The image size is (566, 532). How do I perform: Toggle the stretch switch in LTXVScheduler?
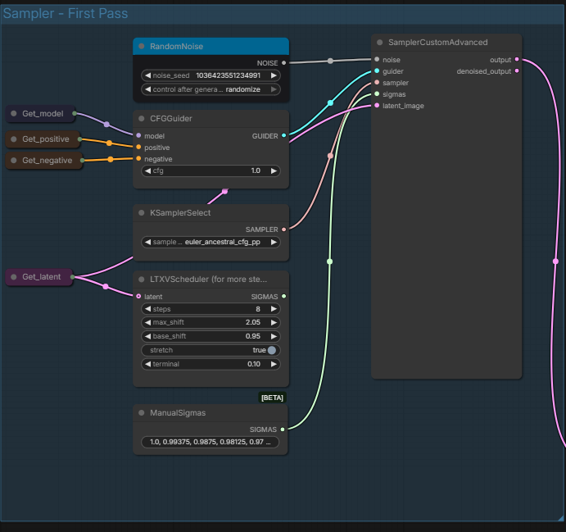[x=272, y=350]
